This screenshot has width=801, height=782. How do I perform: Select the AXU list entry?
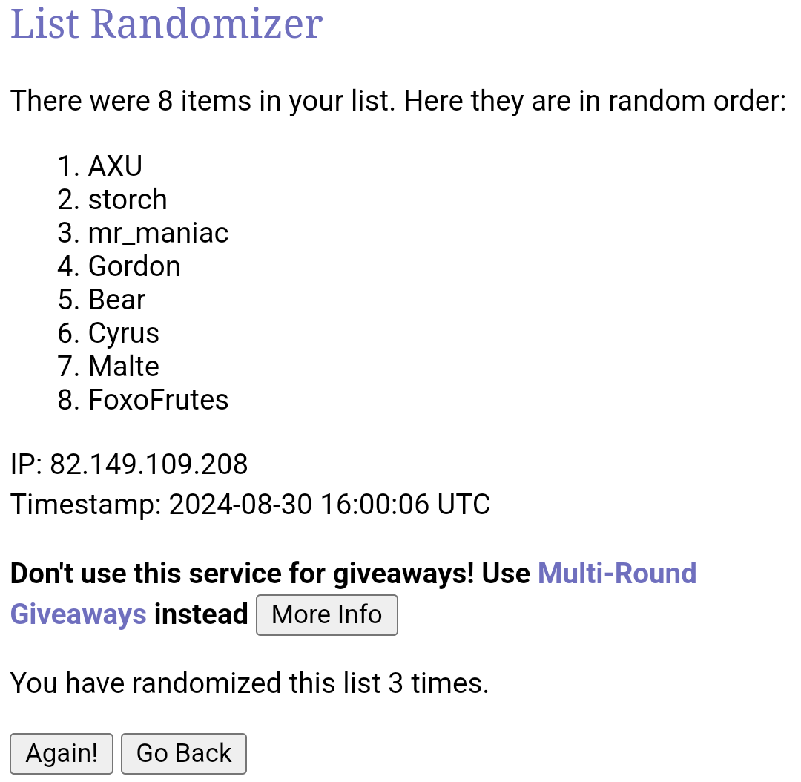115,166
